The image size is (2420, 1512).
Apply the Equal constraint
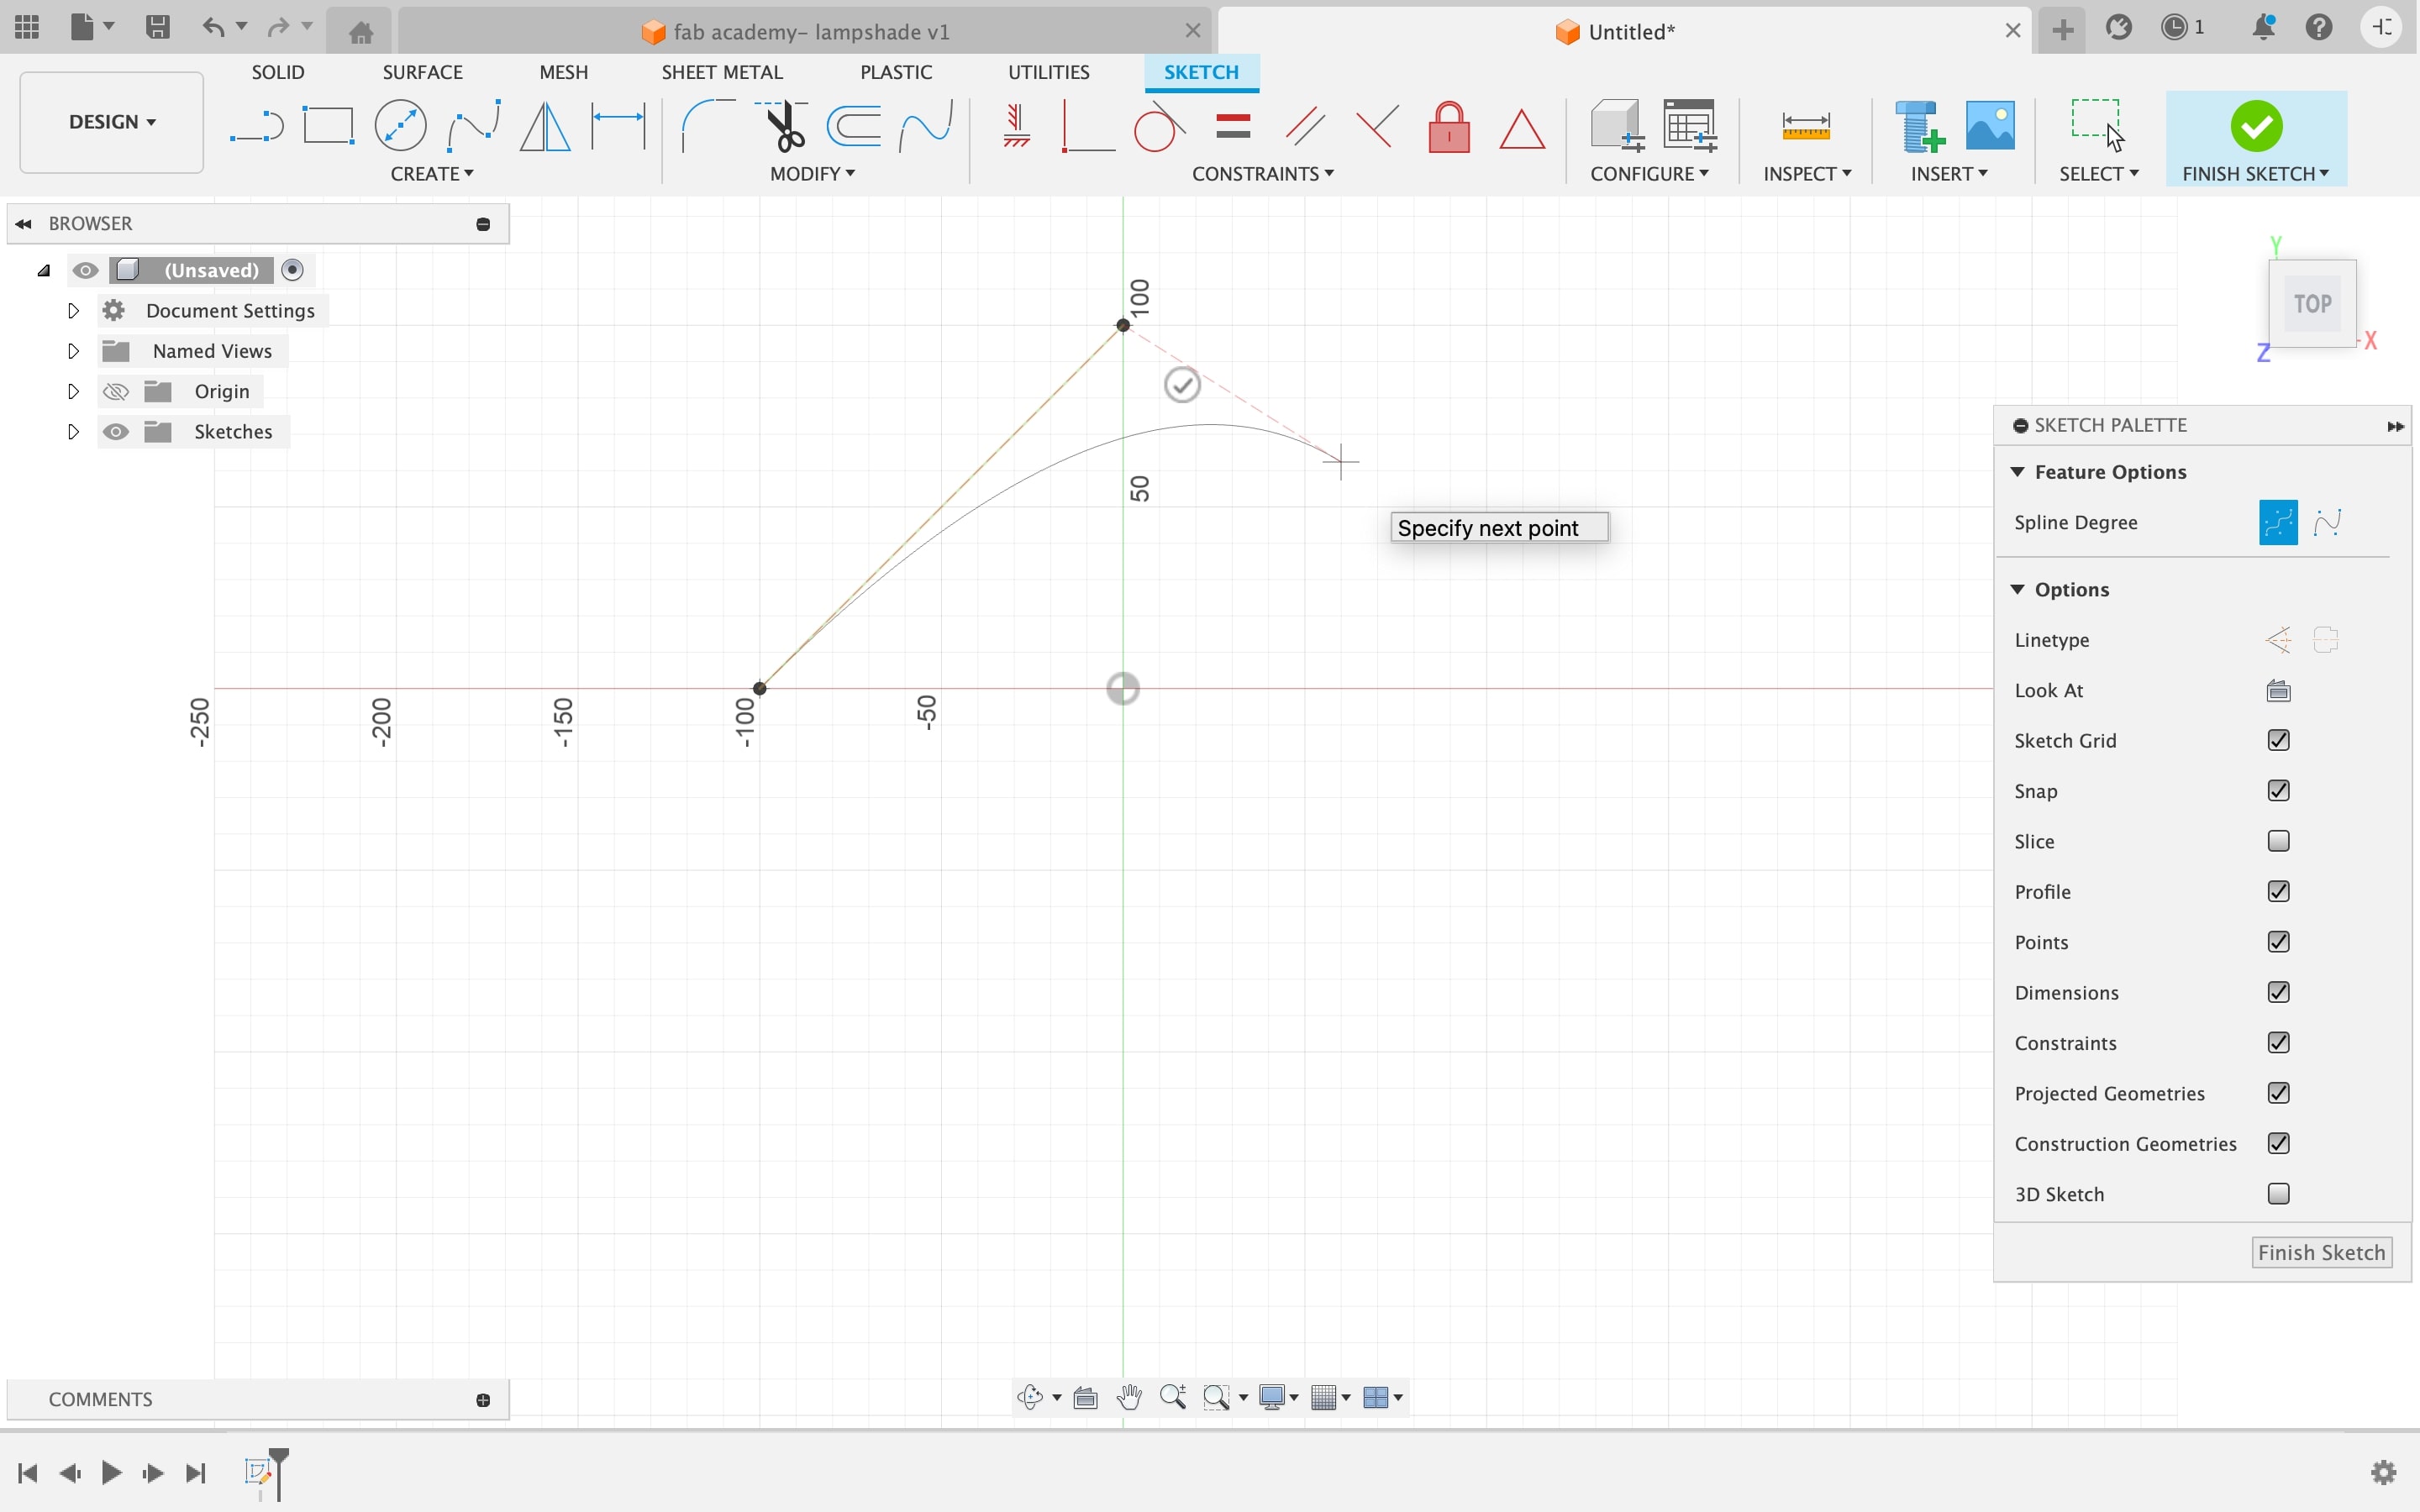point(1233,126)
